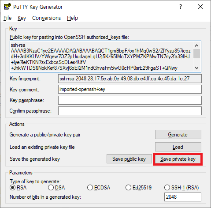
Task: Click the Key fingerprint field
Action: 130,79
